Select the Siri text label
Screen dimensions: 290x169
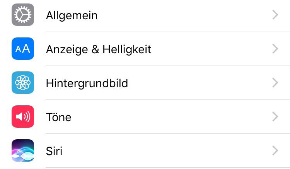(x=54, y=151)
